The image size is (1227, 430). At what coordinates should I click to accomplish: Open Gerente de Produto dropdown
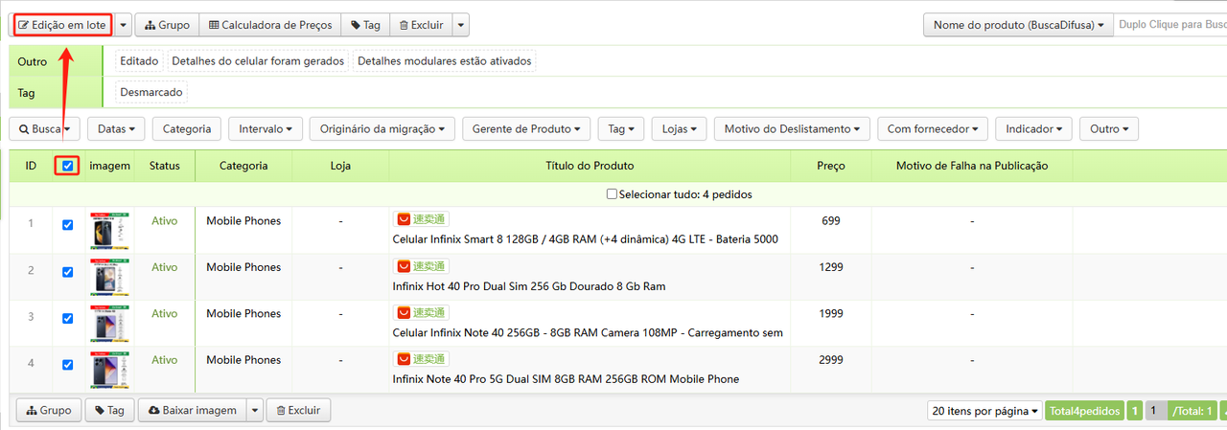[526, 128]
